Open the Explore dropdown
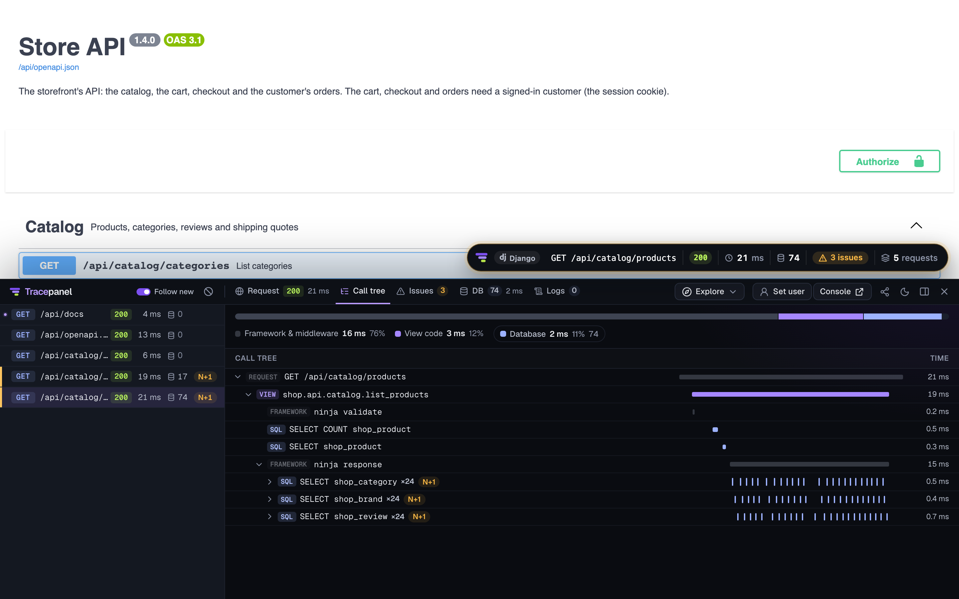Viewport: 959px width, 599px height. click(709, 292)
